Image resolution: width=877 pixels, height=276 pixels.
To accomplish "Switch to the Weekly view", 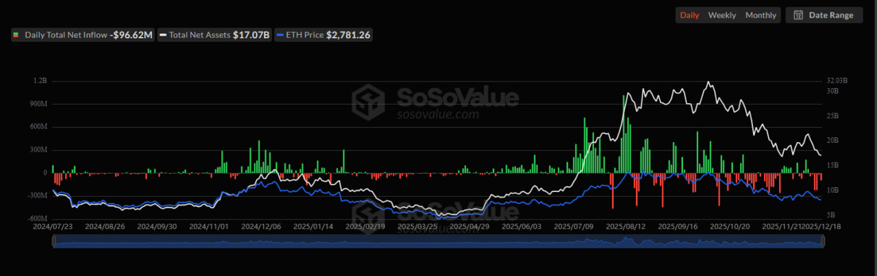I will (x=722, y=15).
